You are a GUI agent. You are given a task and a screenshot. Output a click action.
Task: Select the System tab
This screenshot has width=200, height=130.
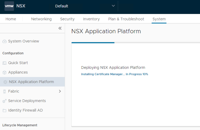click(x=159, y=19)
